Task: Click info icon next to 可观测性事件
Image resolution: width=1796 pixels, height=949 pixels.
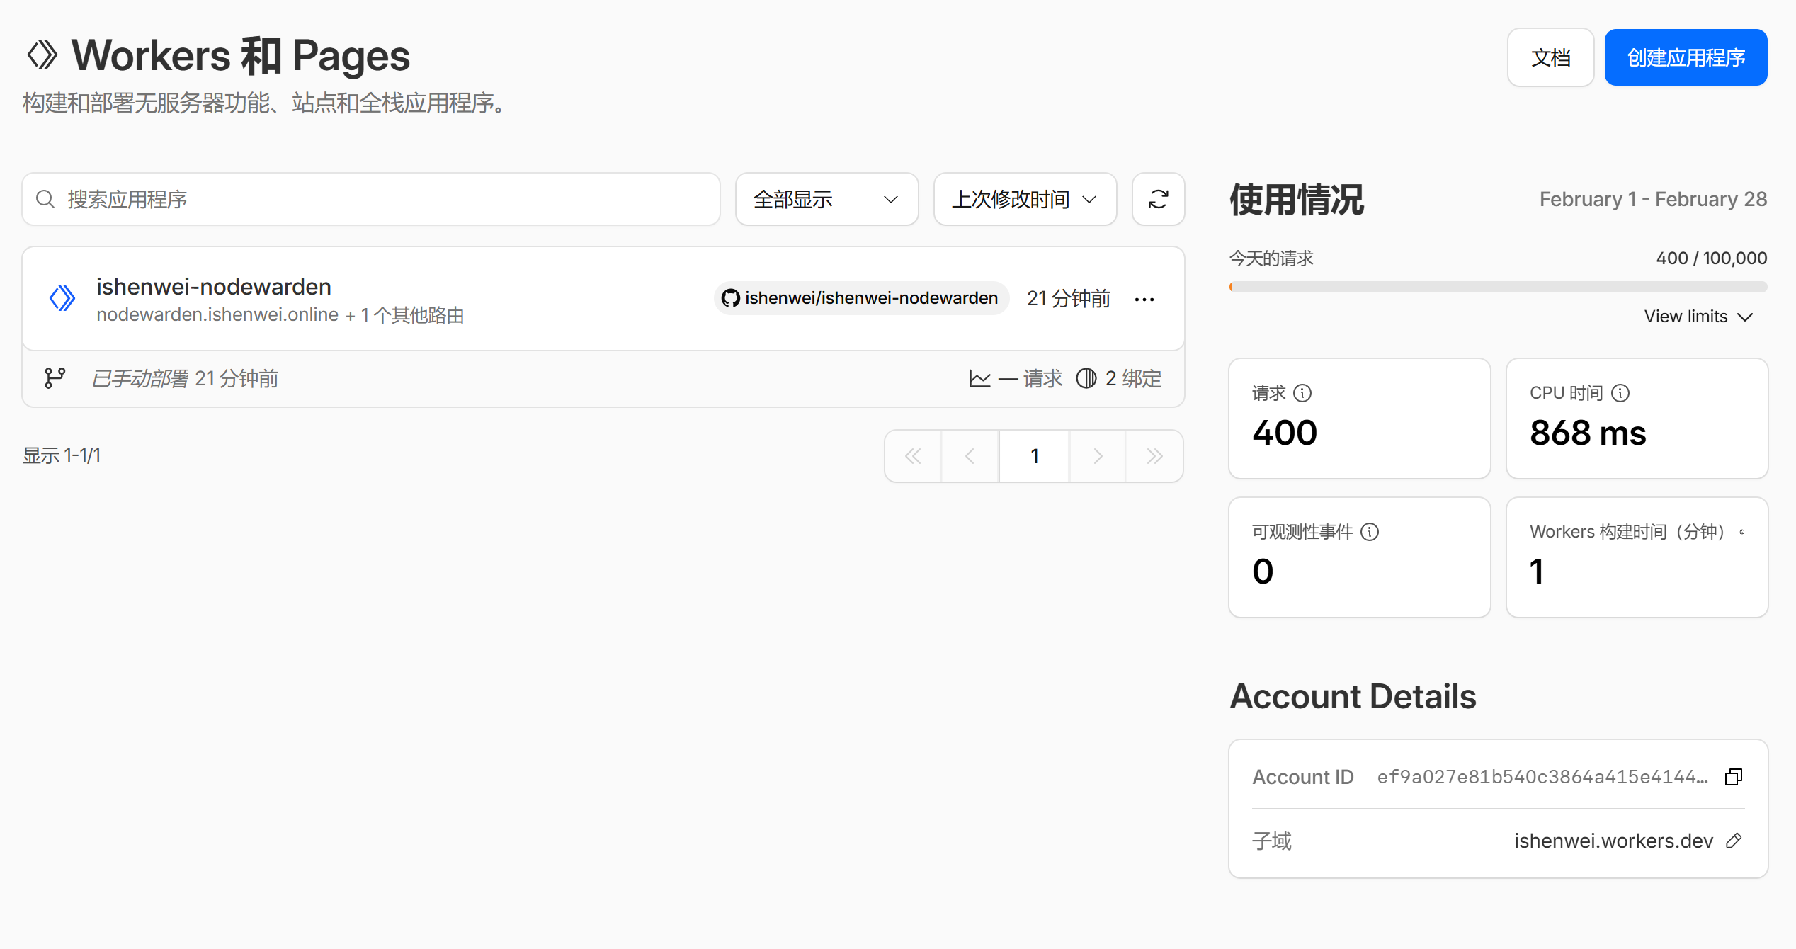Action: (x=1370, y=532)
